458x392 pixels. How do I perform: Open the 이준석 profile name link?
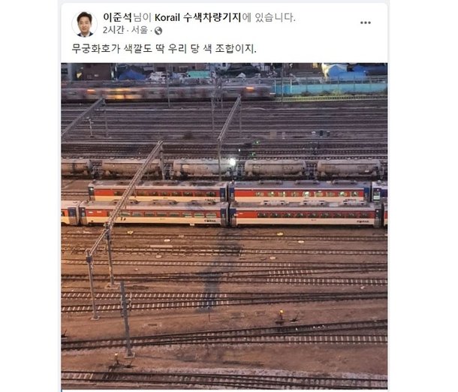point(117,17)
